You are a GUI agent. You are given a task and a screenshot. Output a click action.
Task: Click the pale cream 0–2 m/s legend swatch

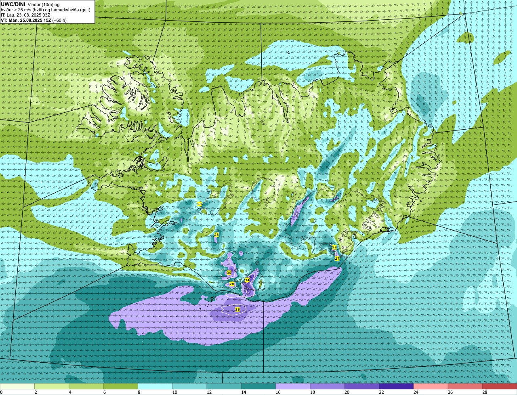pyautogui.click(x=17, y=387)
